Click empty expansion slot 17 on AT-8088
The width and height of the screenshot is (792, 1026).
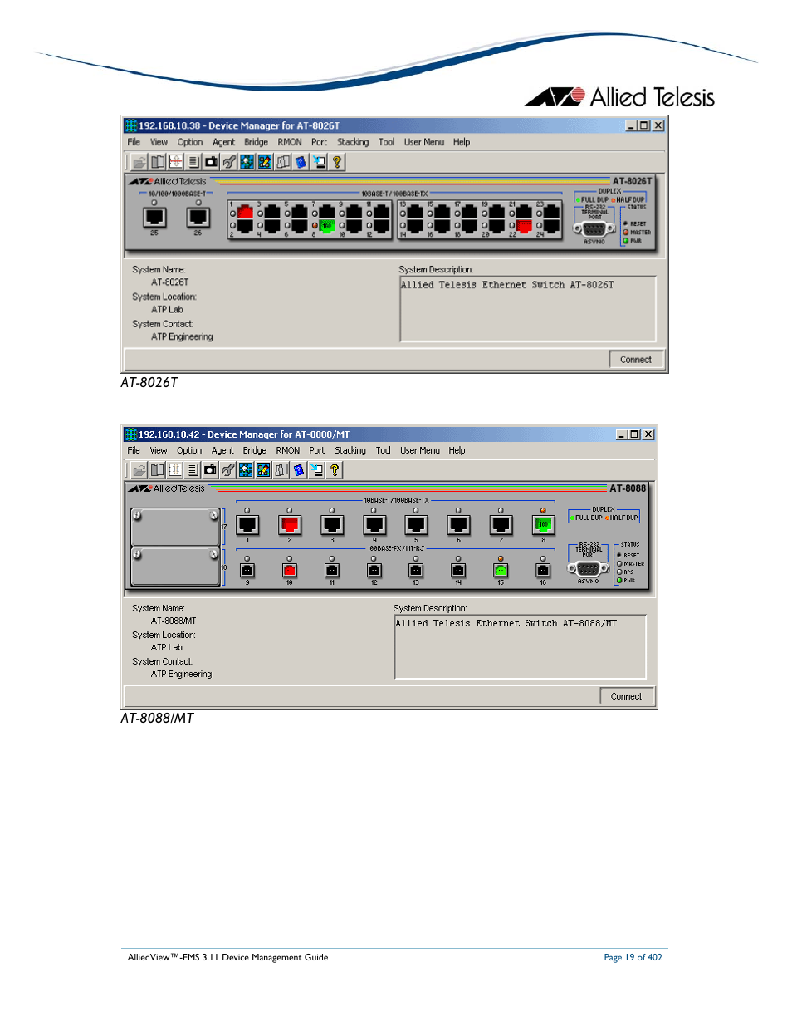175,527
